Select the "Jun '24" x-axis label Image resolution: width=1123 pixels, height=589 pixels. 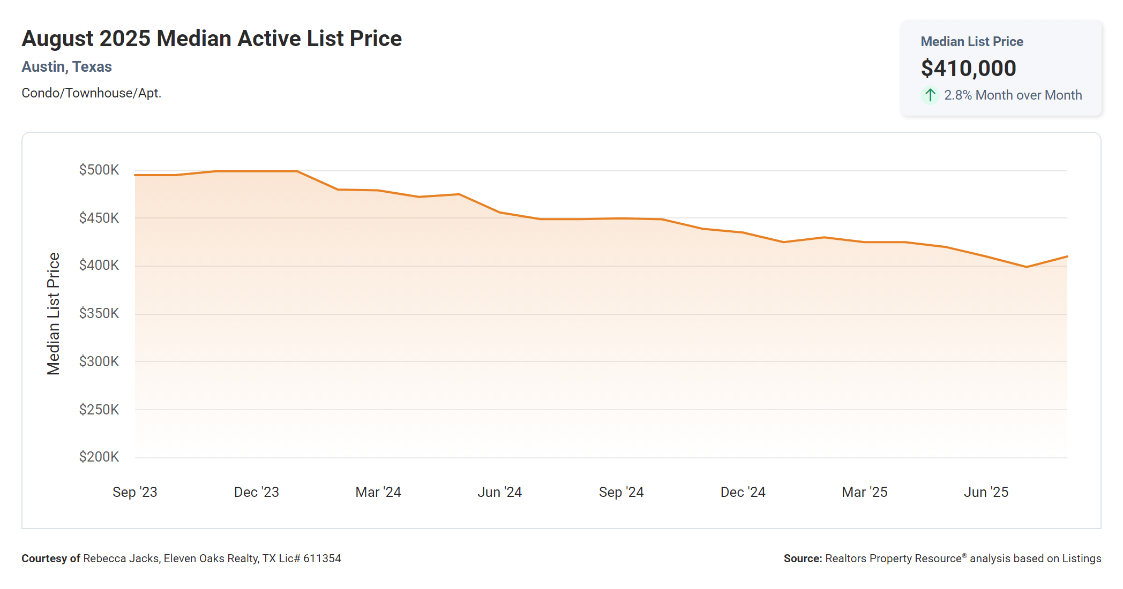(500, 492)
